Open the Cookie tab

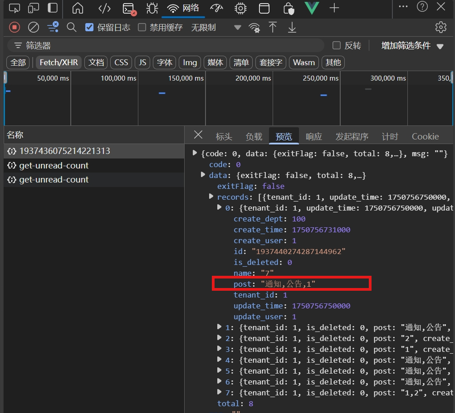click(425, 136)
